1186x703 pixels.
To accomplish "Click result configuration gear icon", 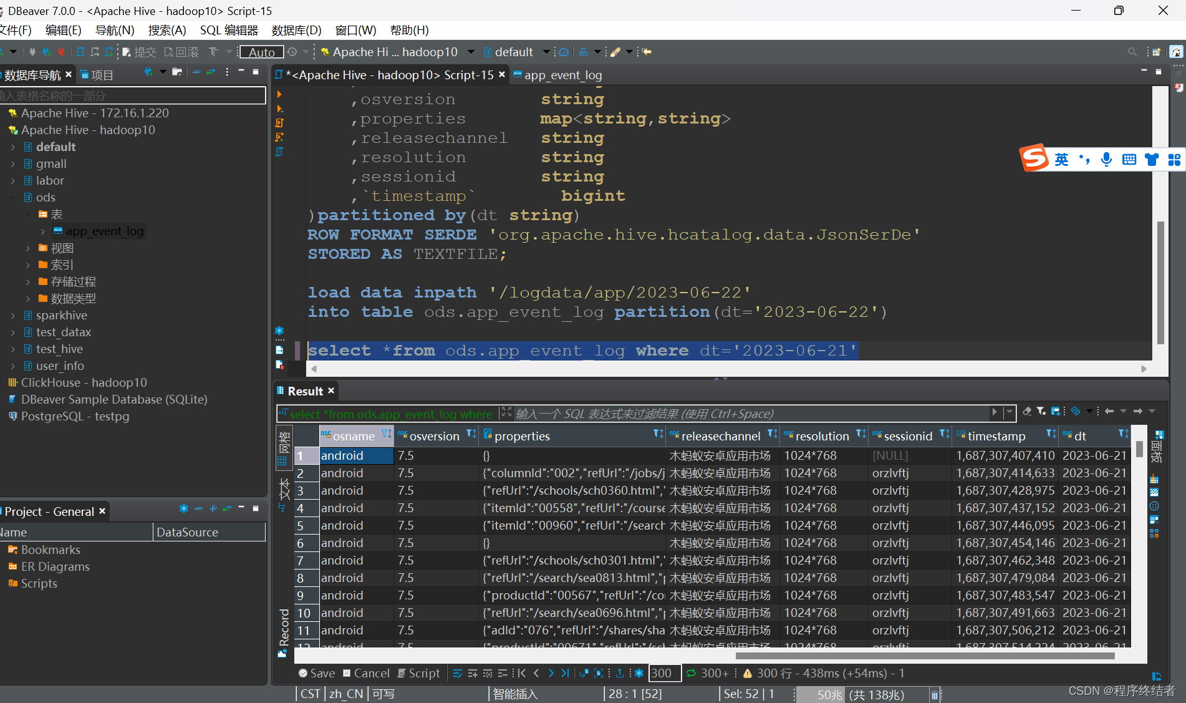I will point(639,673).
